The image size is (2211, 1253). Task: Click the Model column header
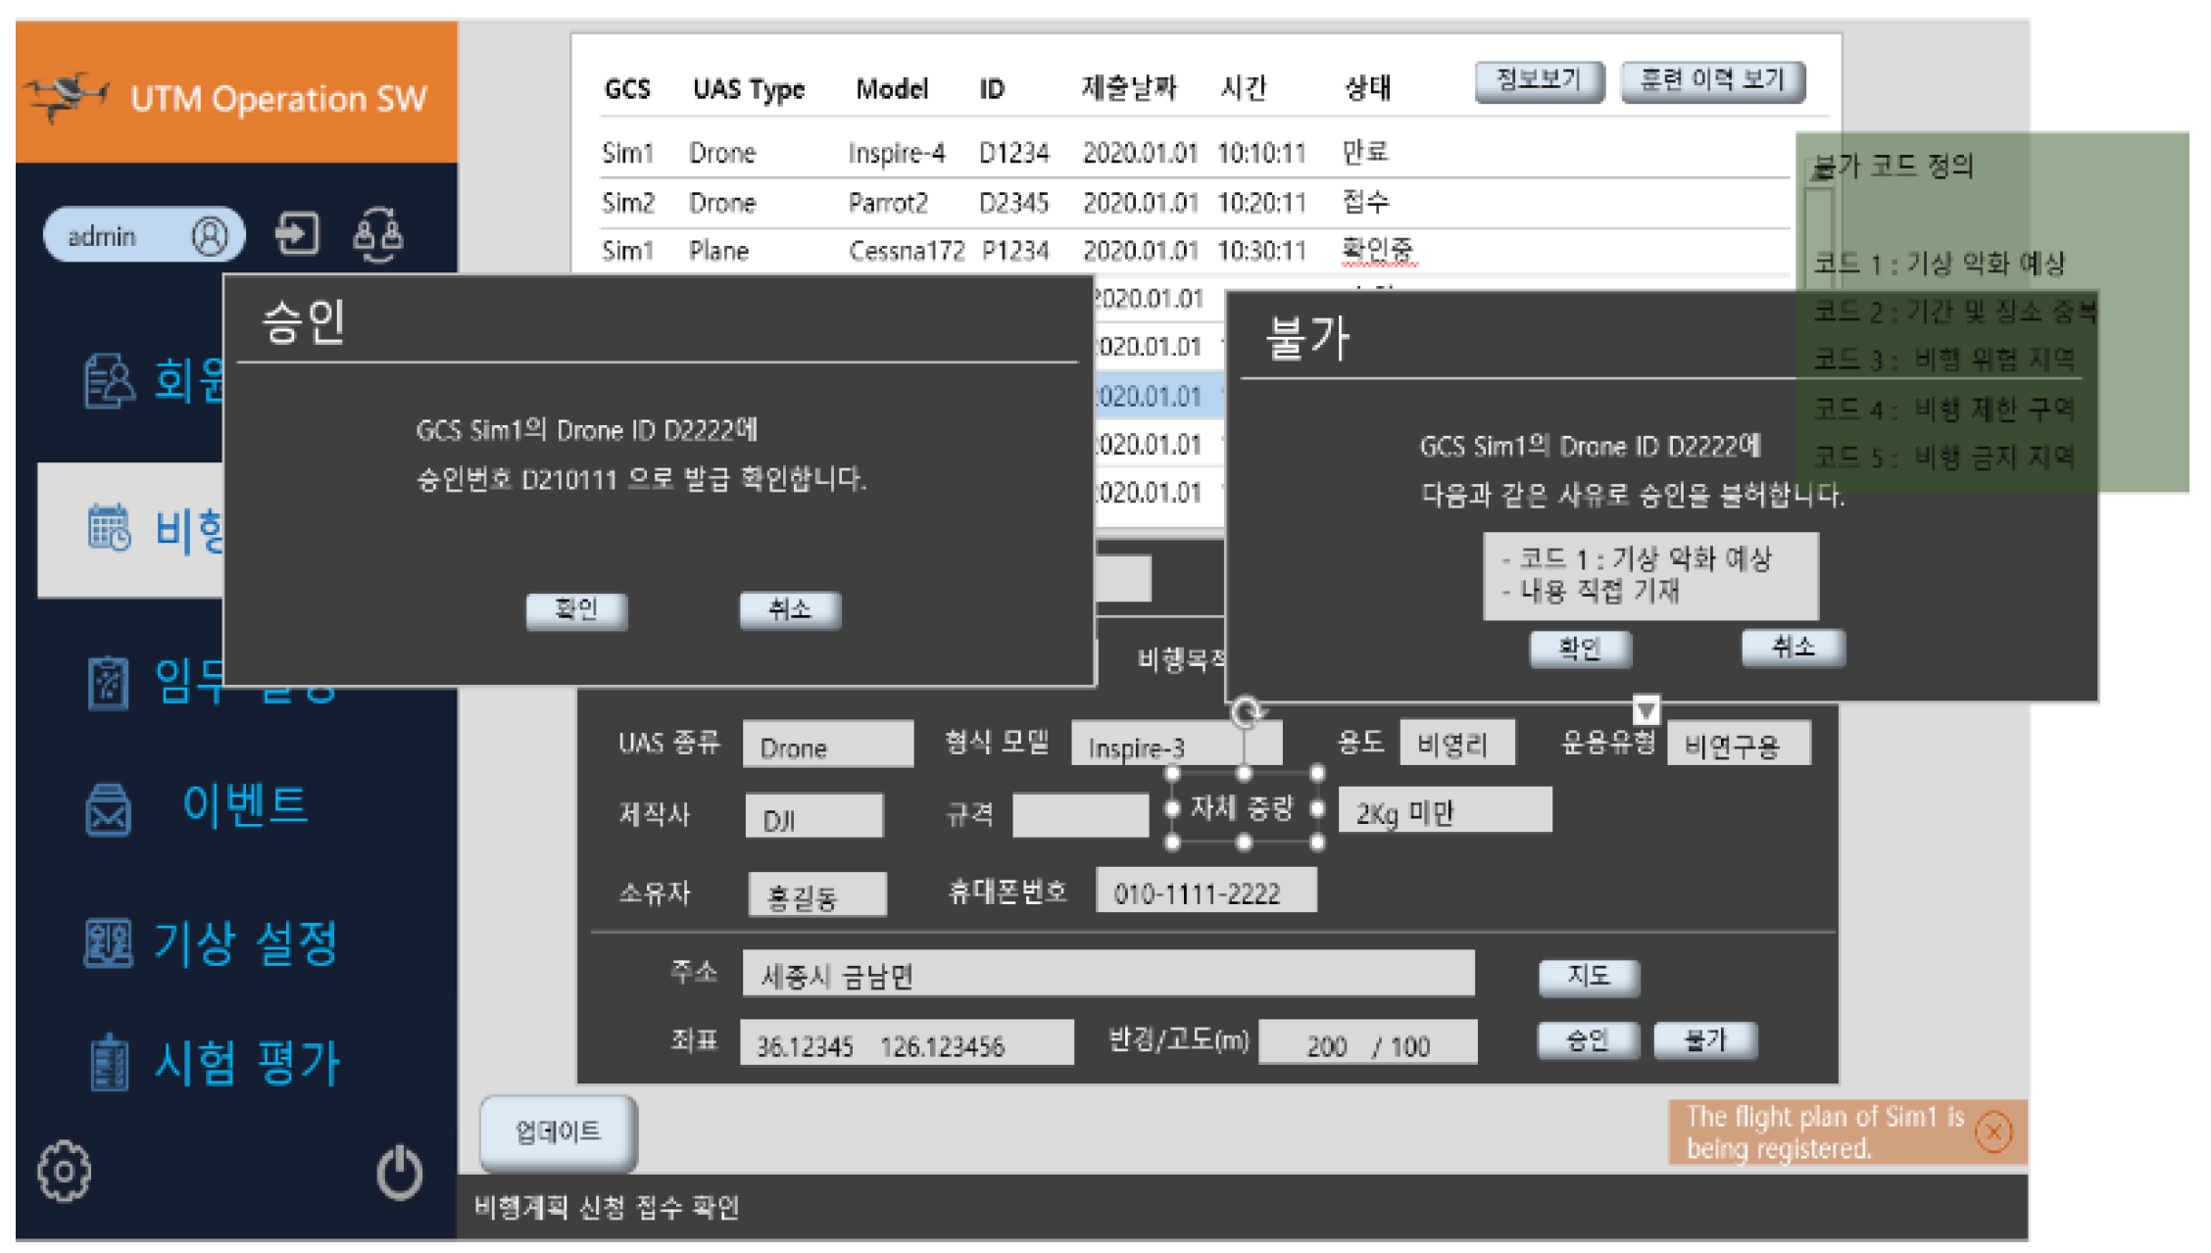(892, 89)
